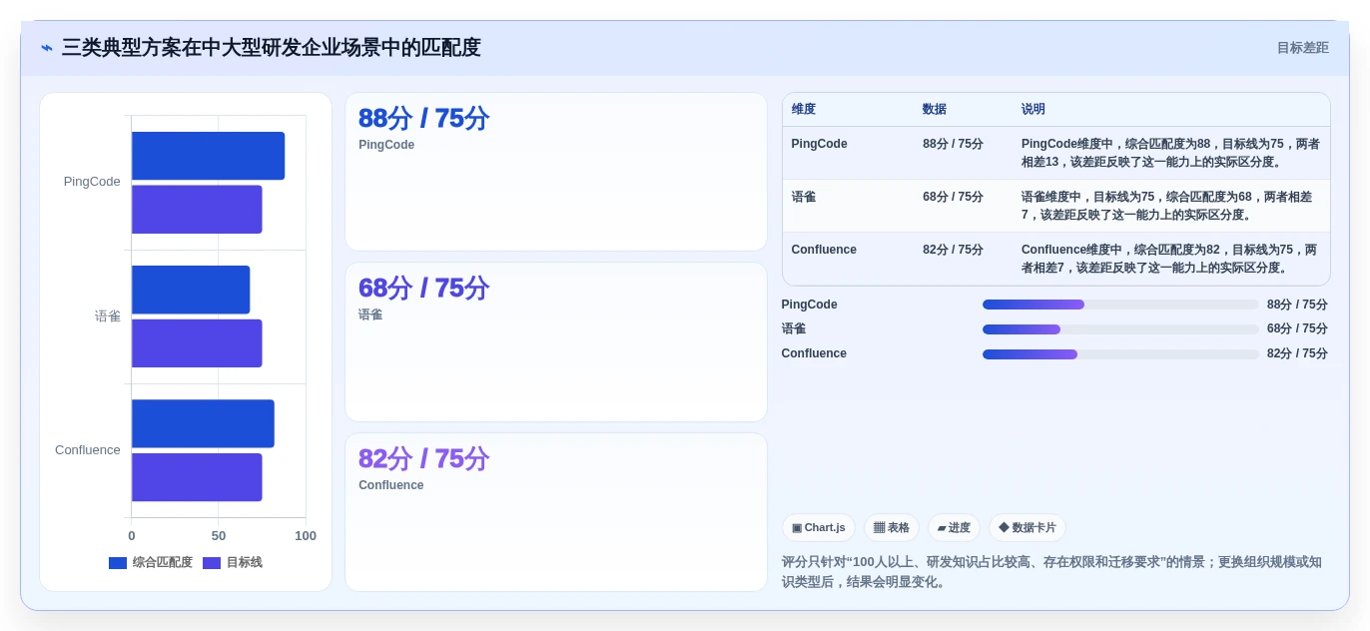Click the PingCode cell in table
Viewport: 1370px width, 631px height.
click(x=819, y=144)
